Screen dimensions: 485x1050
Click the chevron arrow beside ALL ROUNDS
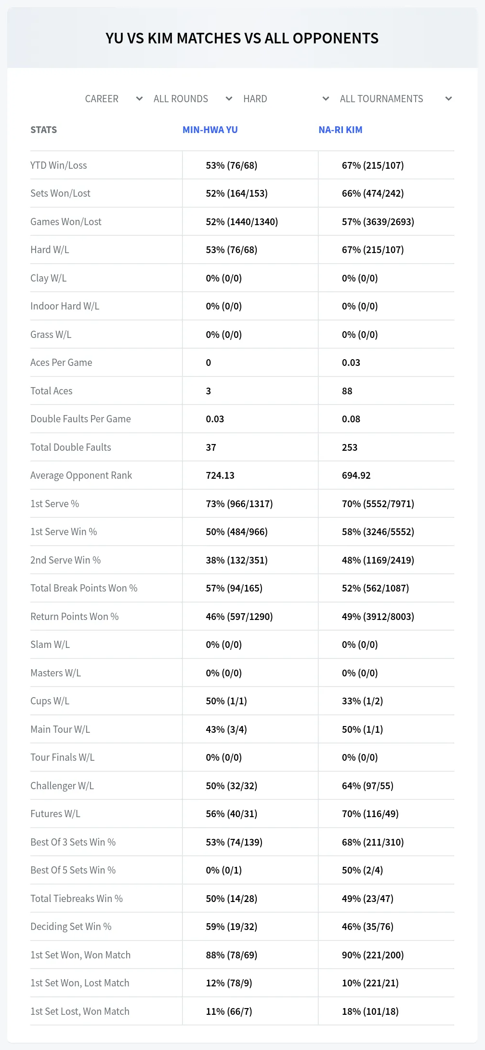229,99
